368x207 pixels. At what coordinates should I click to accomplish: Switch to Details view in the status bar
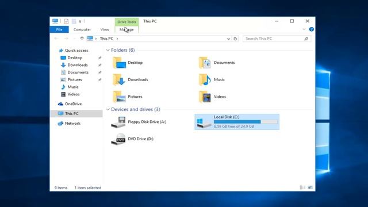pos(302,187)
